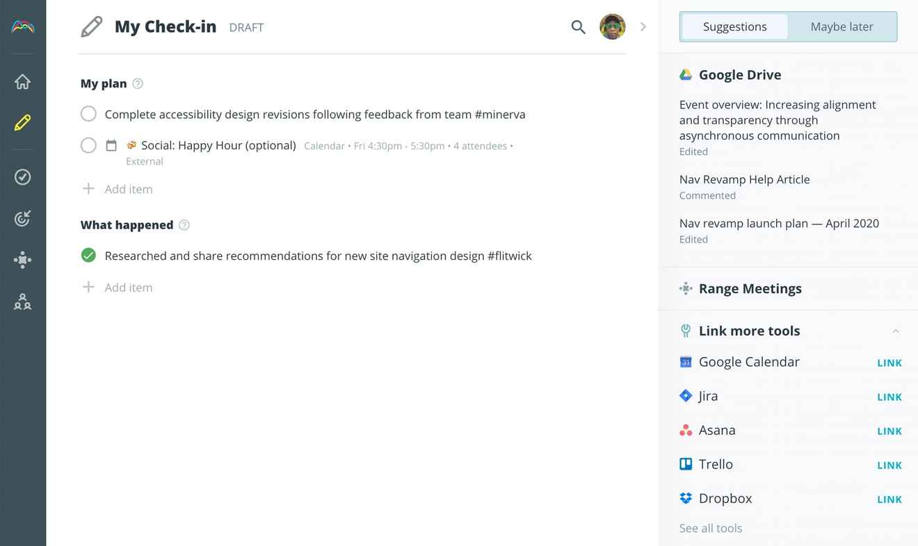This screenshot has height=546, width=918.
Task: Click help icon next to My plan
Action: 138,83
